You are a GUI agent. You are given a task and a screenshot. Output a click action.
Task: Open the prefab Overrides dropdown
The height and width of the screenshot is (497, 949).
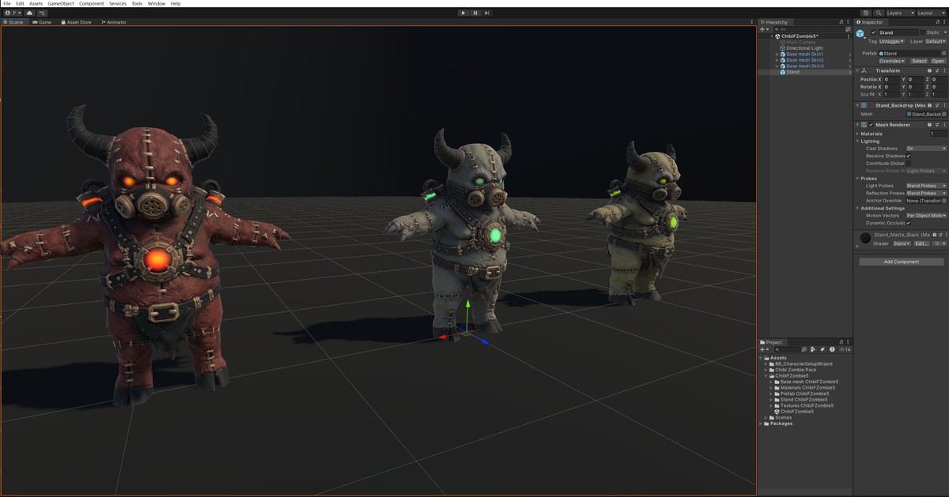[892, 61]
